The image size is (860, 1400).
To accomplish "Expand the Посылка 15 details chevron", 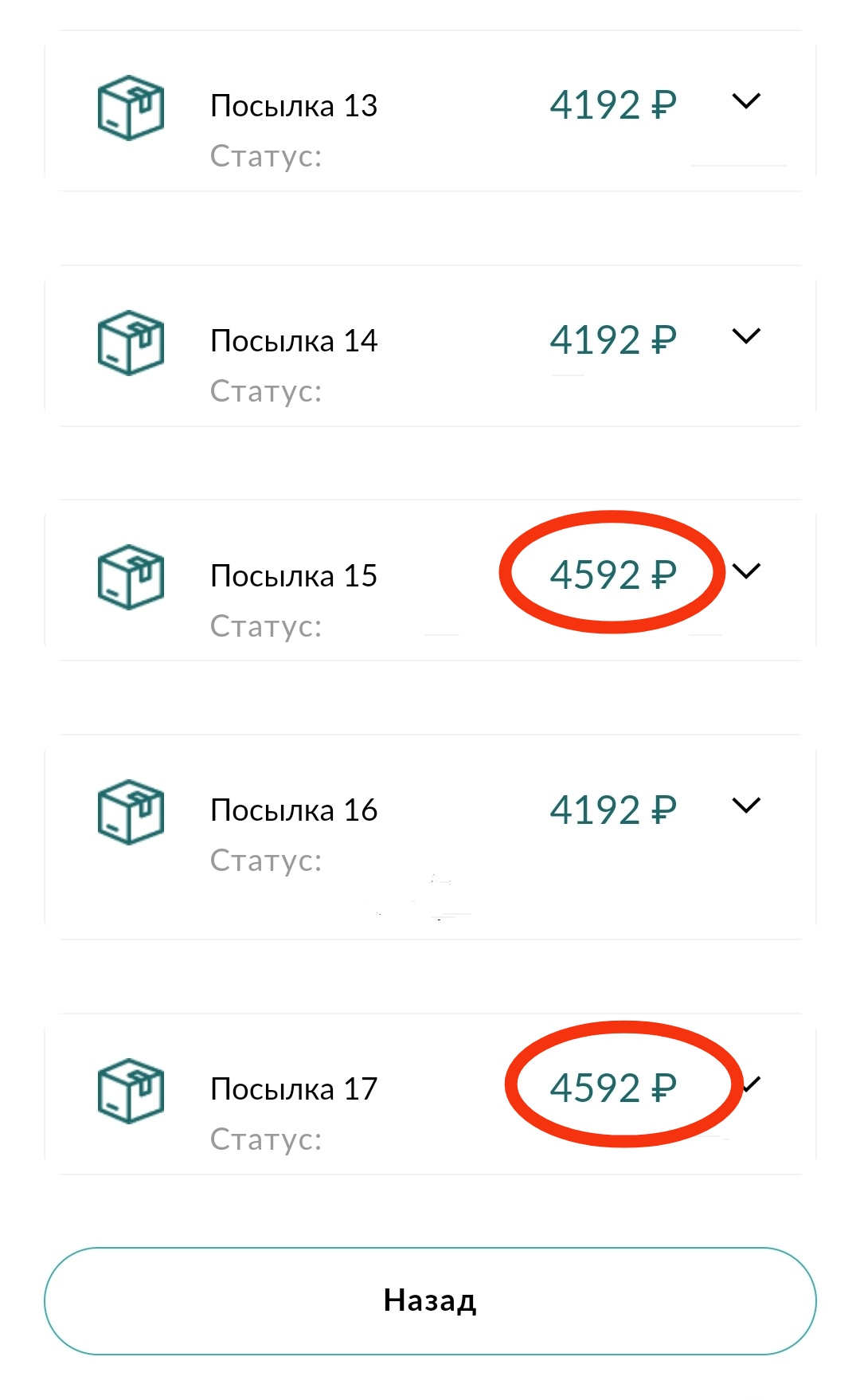I will (x=746, y=571).
